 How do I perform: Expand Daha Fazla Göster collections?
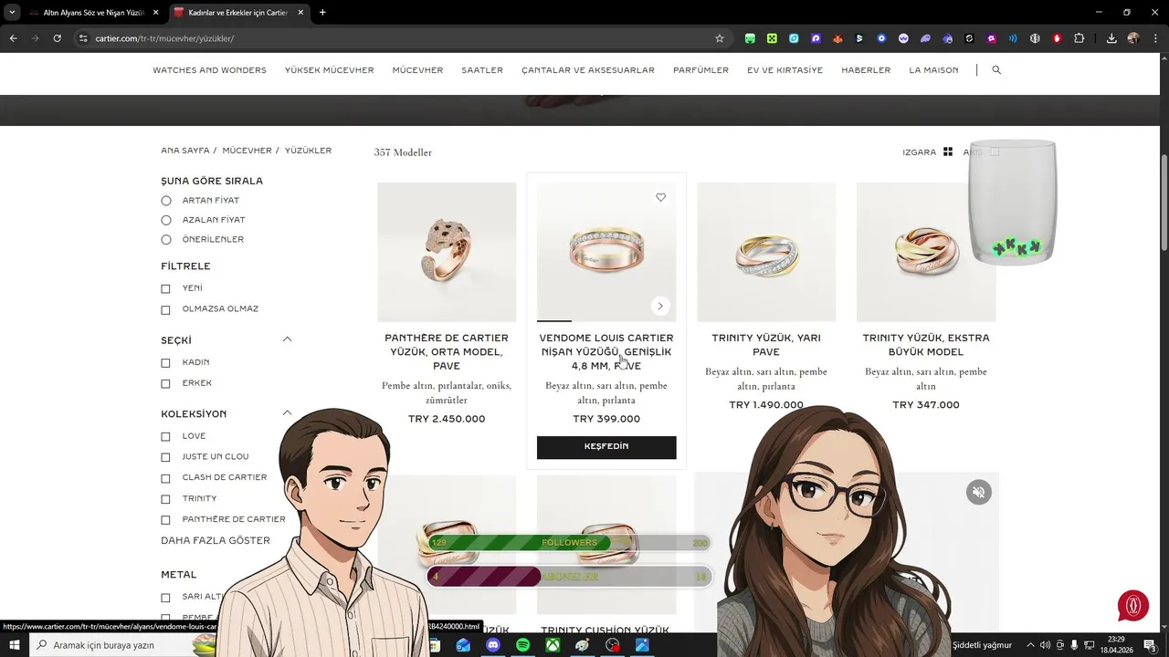point(216,541)
